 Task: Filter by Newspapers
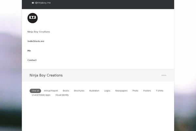121,91
